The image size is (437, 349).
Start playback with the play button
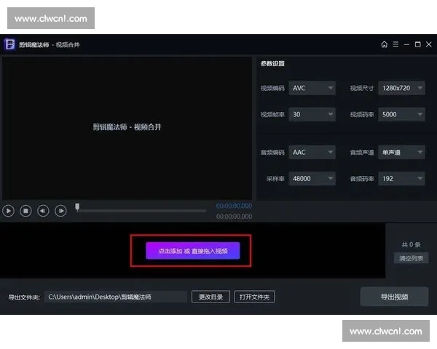[x=8, y=211]
